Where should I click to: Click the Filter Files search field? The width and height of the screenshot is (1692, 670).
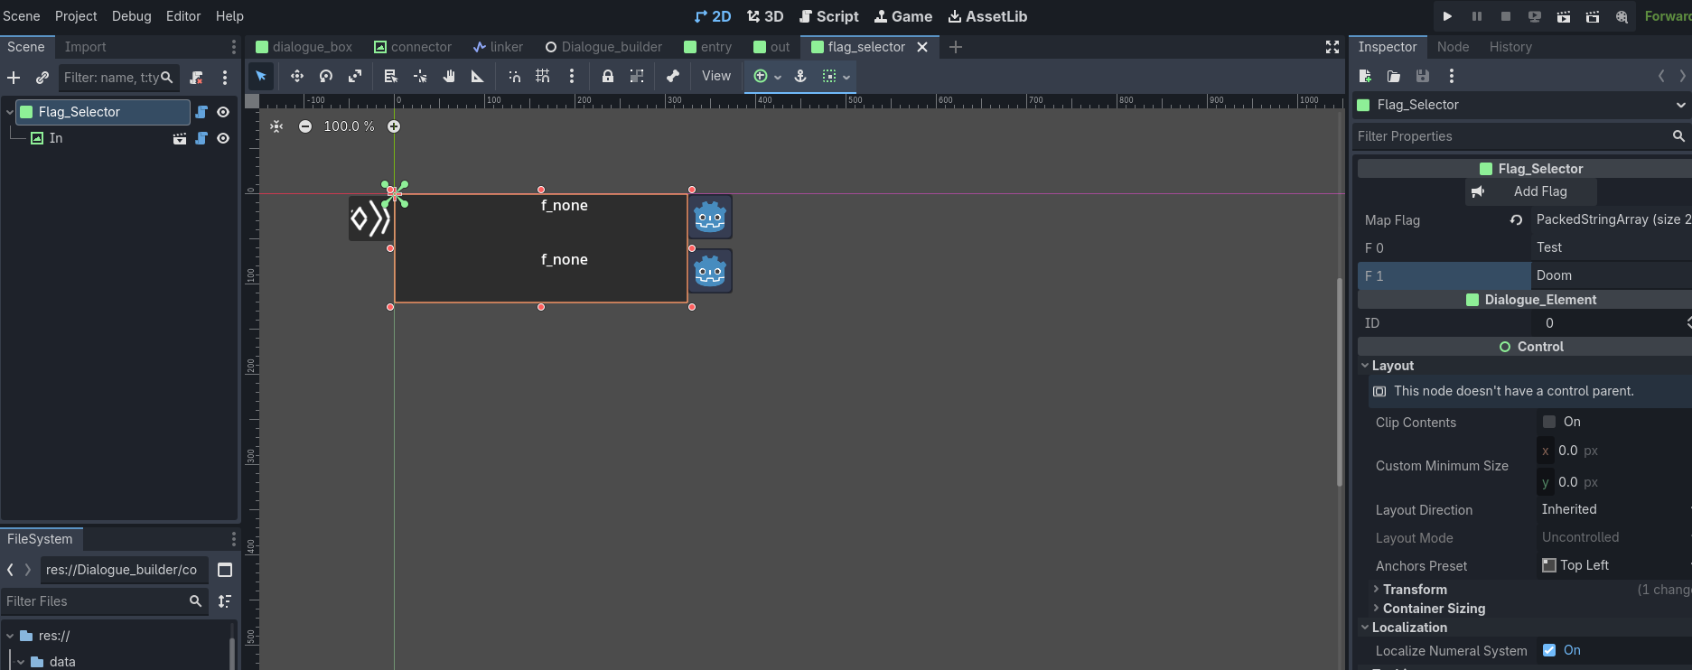tap(105, 601)
